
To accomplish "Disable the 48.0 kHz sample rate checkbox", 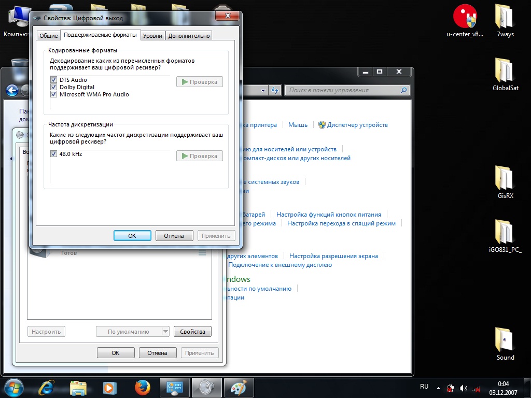I will click(53, 154).
